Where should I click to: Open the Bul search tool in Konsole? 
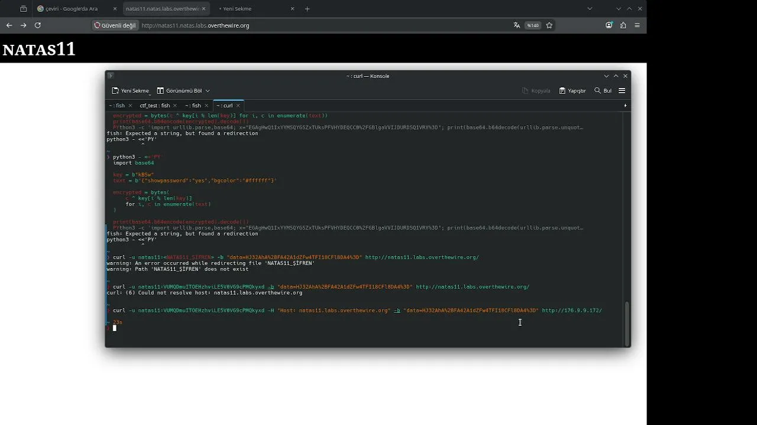(603, 90)
